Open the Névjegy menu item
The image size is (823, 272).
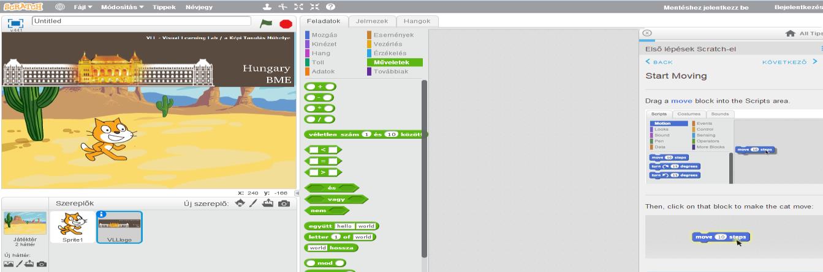pos(199,7)
